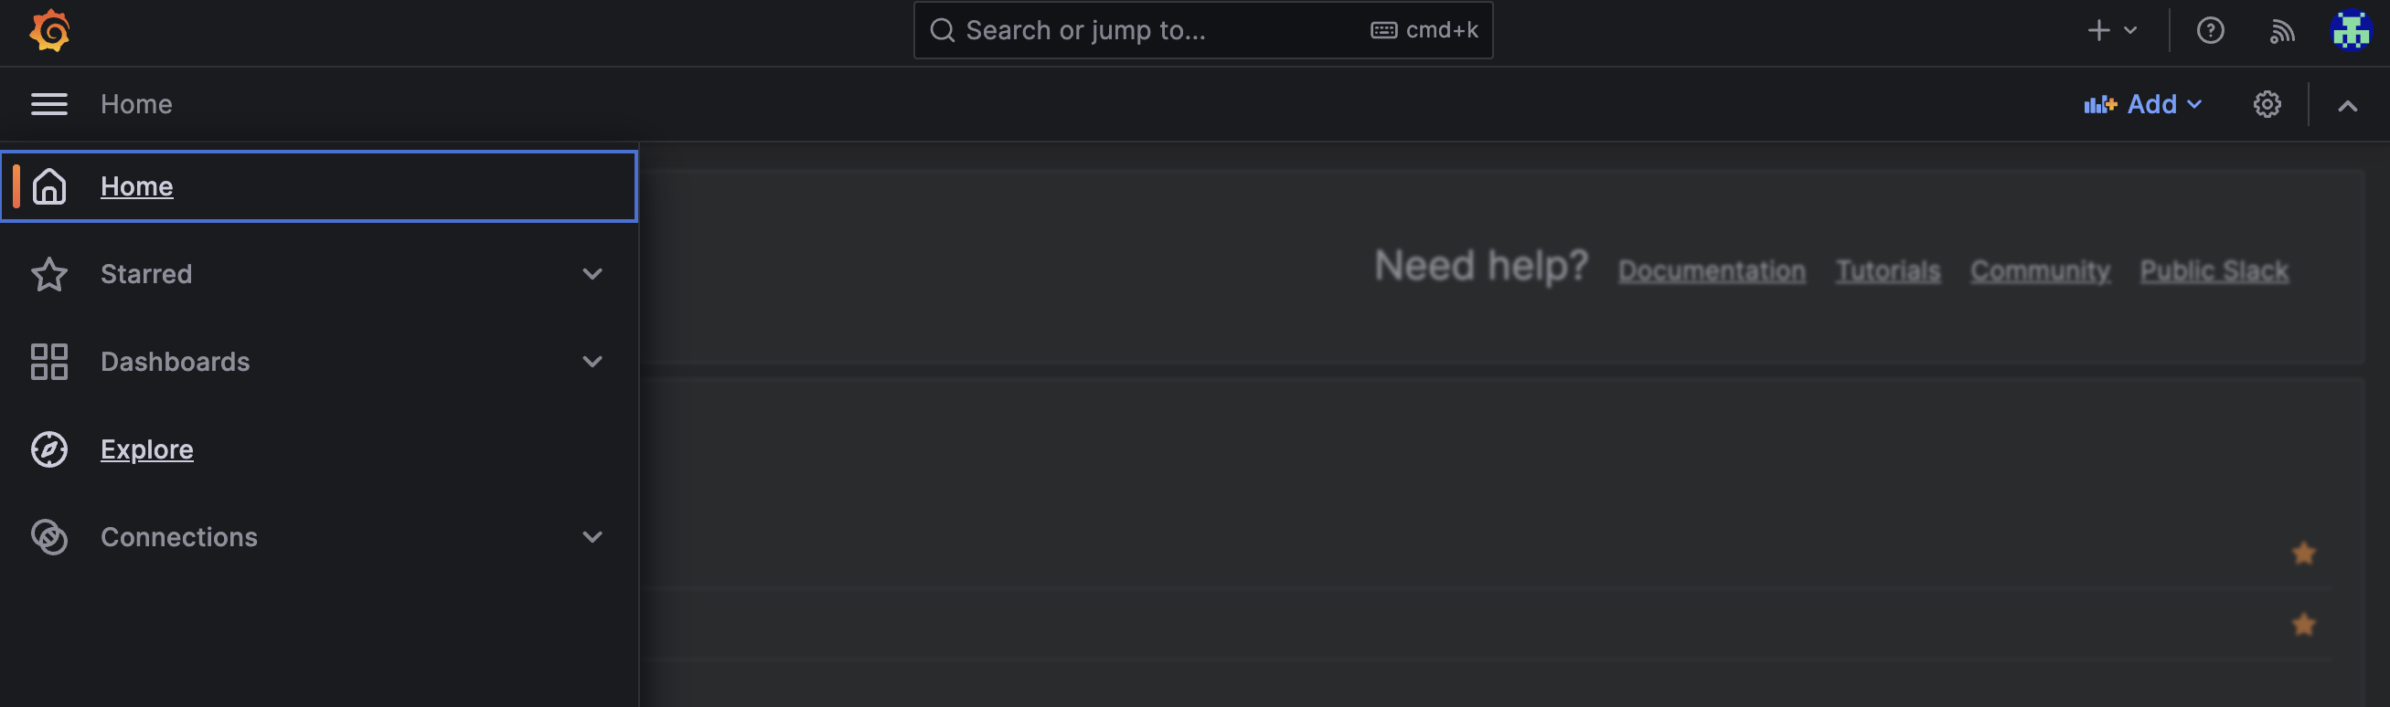The height and width of the screenshot is (707, 2390).
Task: Open dashboard settings gear icon
Action: pos(2267,104)
